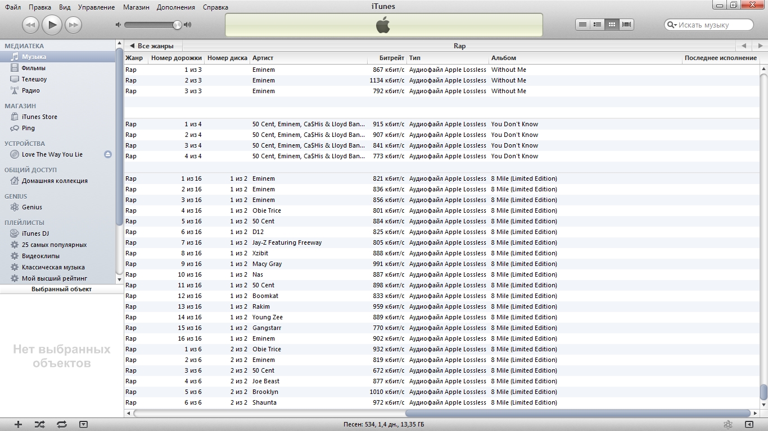Focus the 'Искать музыку' search field
This screenshot has width=768, height=431.
709,25
